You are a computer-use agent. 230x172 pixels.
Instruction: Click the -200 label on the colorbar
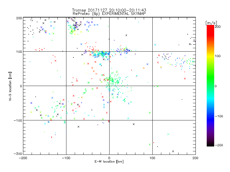[219, 145]
